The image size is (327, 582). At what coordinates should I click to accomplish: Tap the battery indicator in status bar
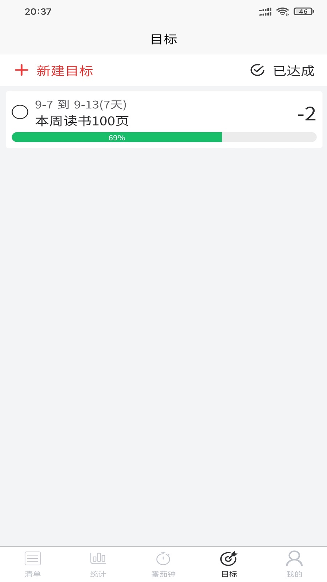click(x=304, y=12)
